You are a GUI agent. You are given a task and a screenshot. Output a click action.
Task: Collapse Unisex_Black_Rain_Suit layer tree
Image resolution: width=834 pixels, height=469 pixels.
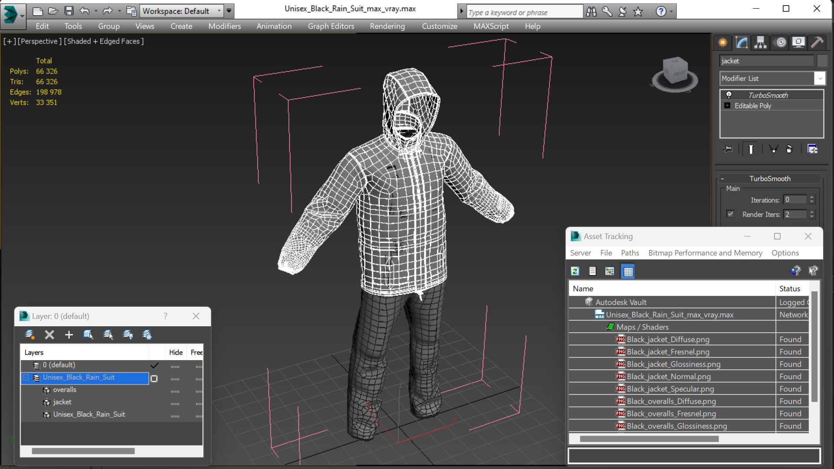26,377
